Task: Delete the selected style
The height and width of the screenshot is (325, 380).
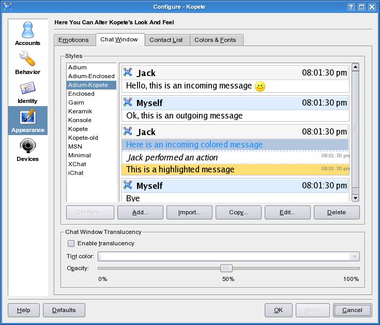Action: click(x=337, y=213)
